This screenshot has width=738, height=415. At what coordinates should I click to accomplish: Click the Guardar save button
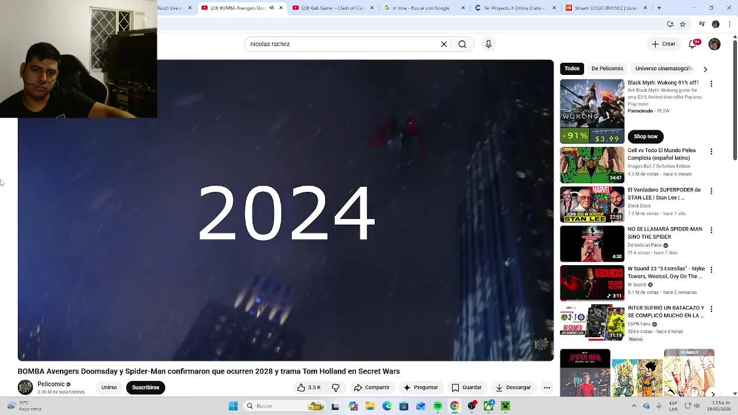466,387
